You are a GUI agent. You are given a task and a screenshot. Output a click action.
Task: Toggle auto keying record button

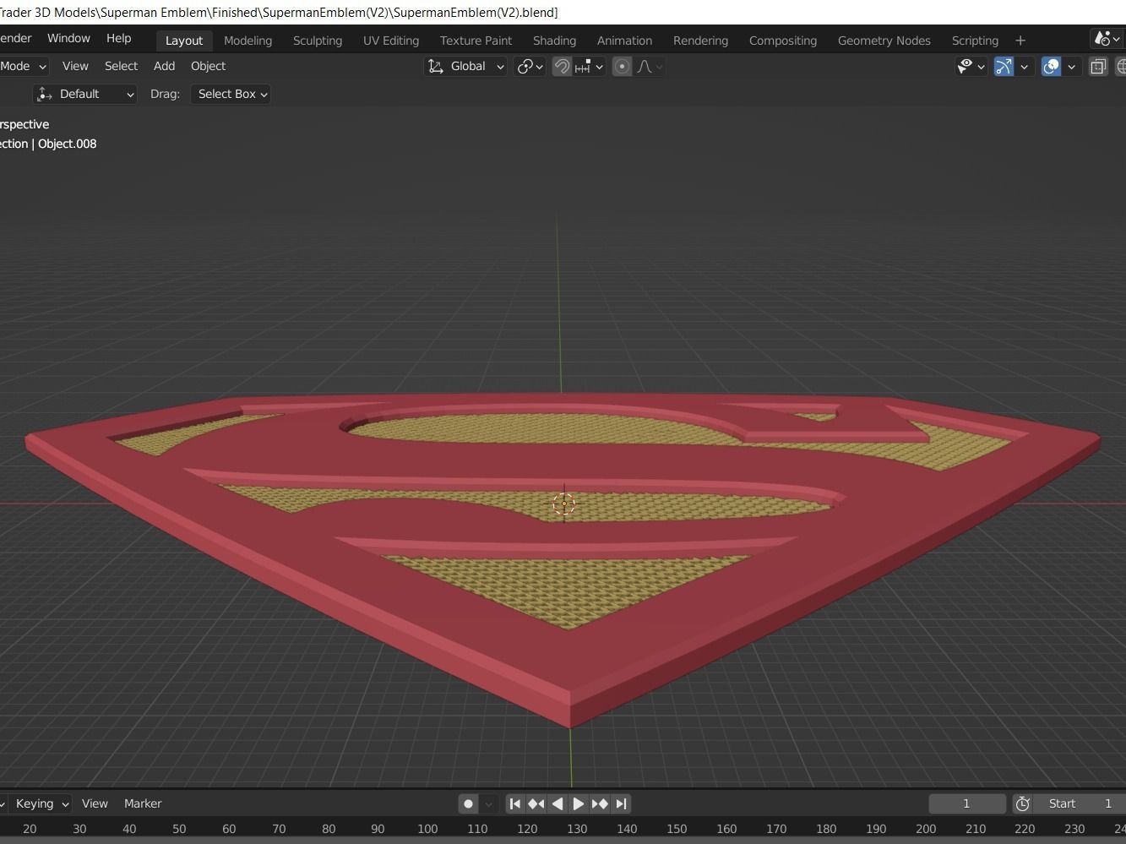tap(468, 803)
